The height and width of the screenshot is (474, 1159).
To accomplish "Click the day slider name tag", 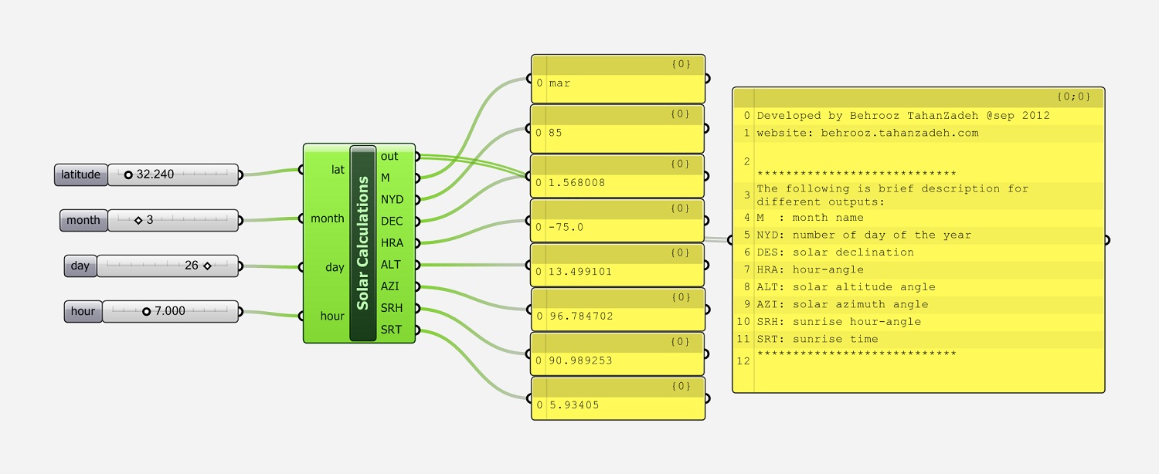I will click(x=80, y=266).
